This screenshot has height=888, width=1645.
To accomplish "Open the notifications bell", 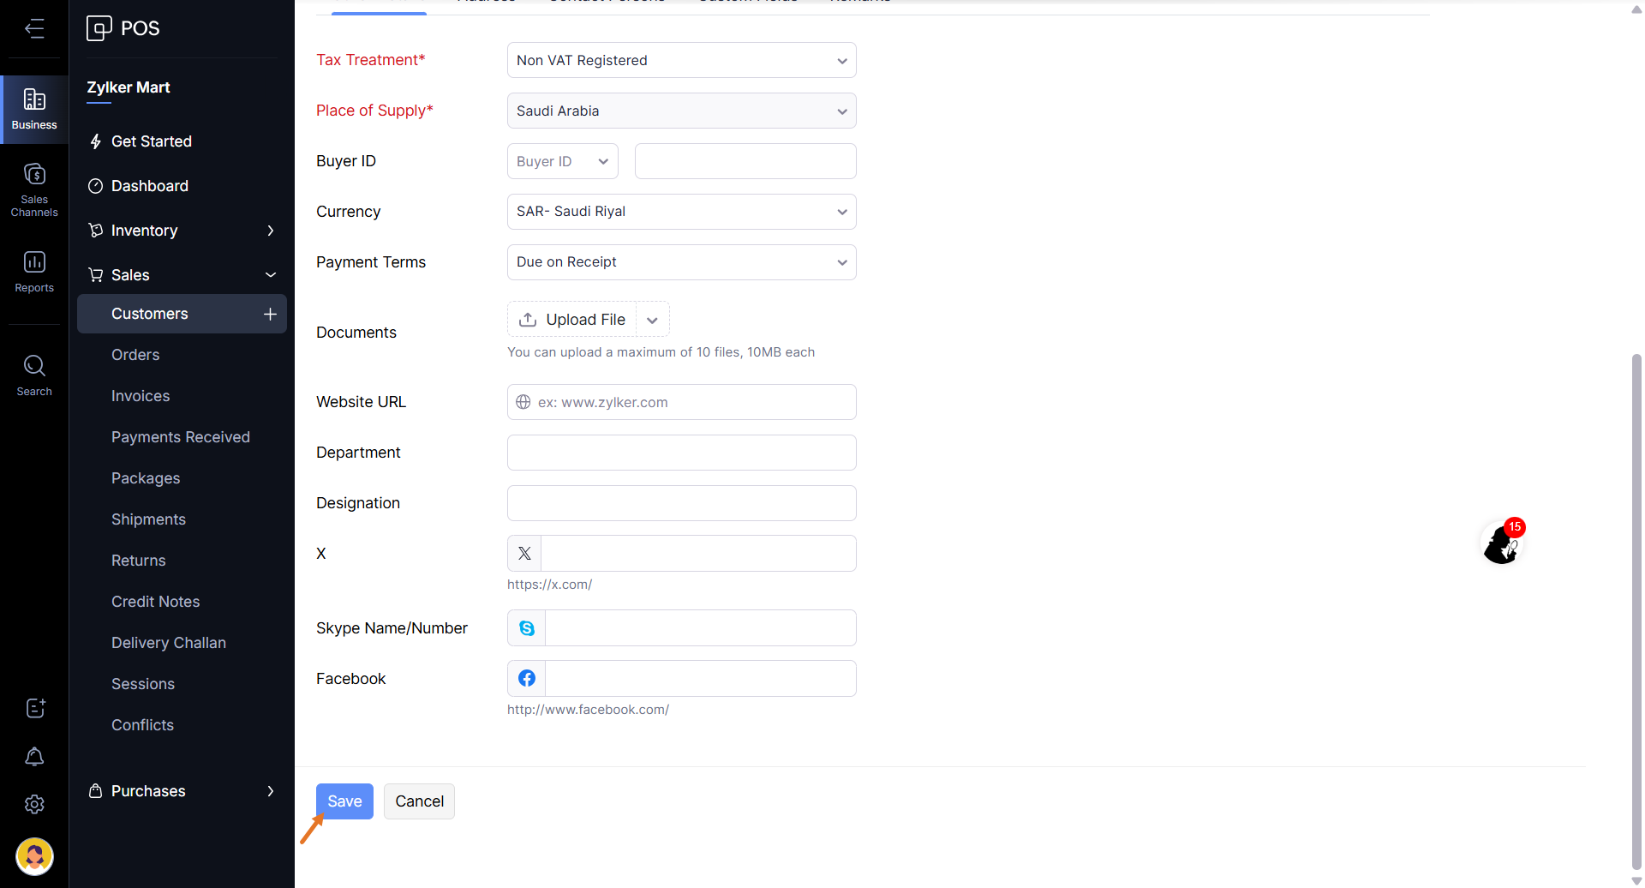I will 34,756.
